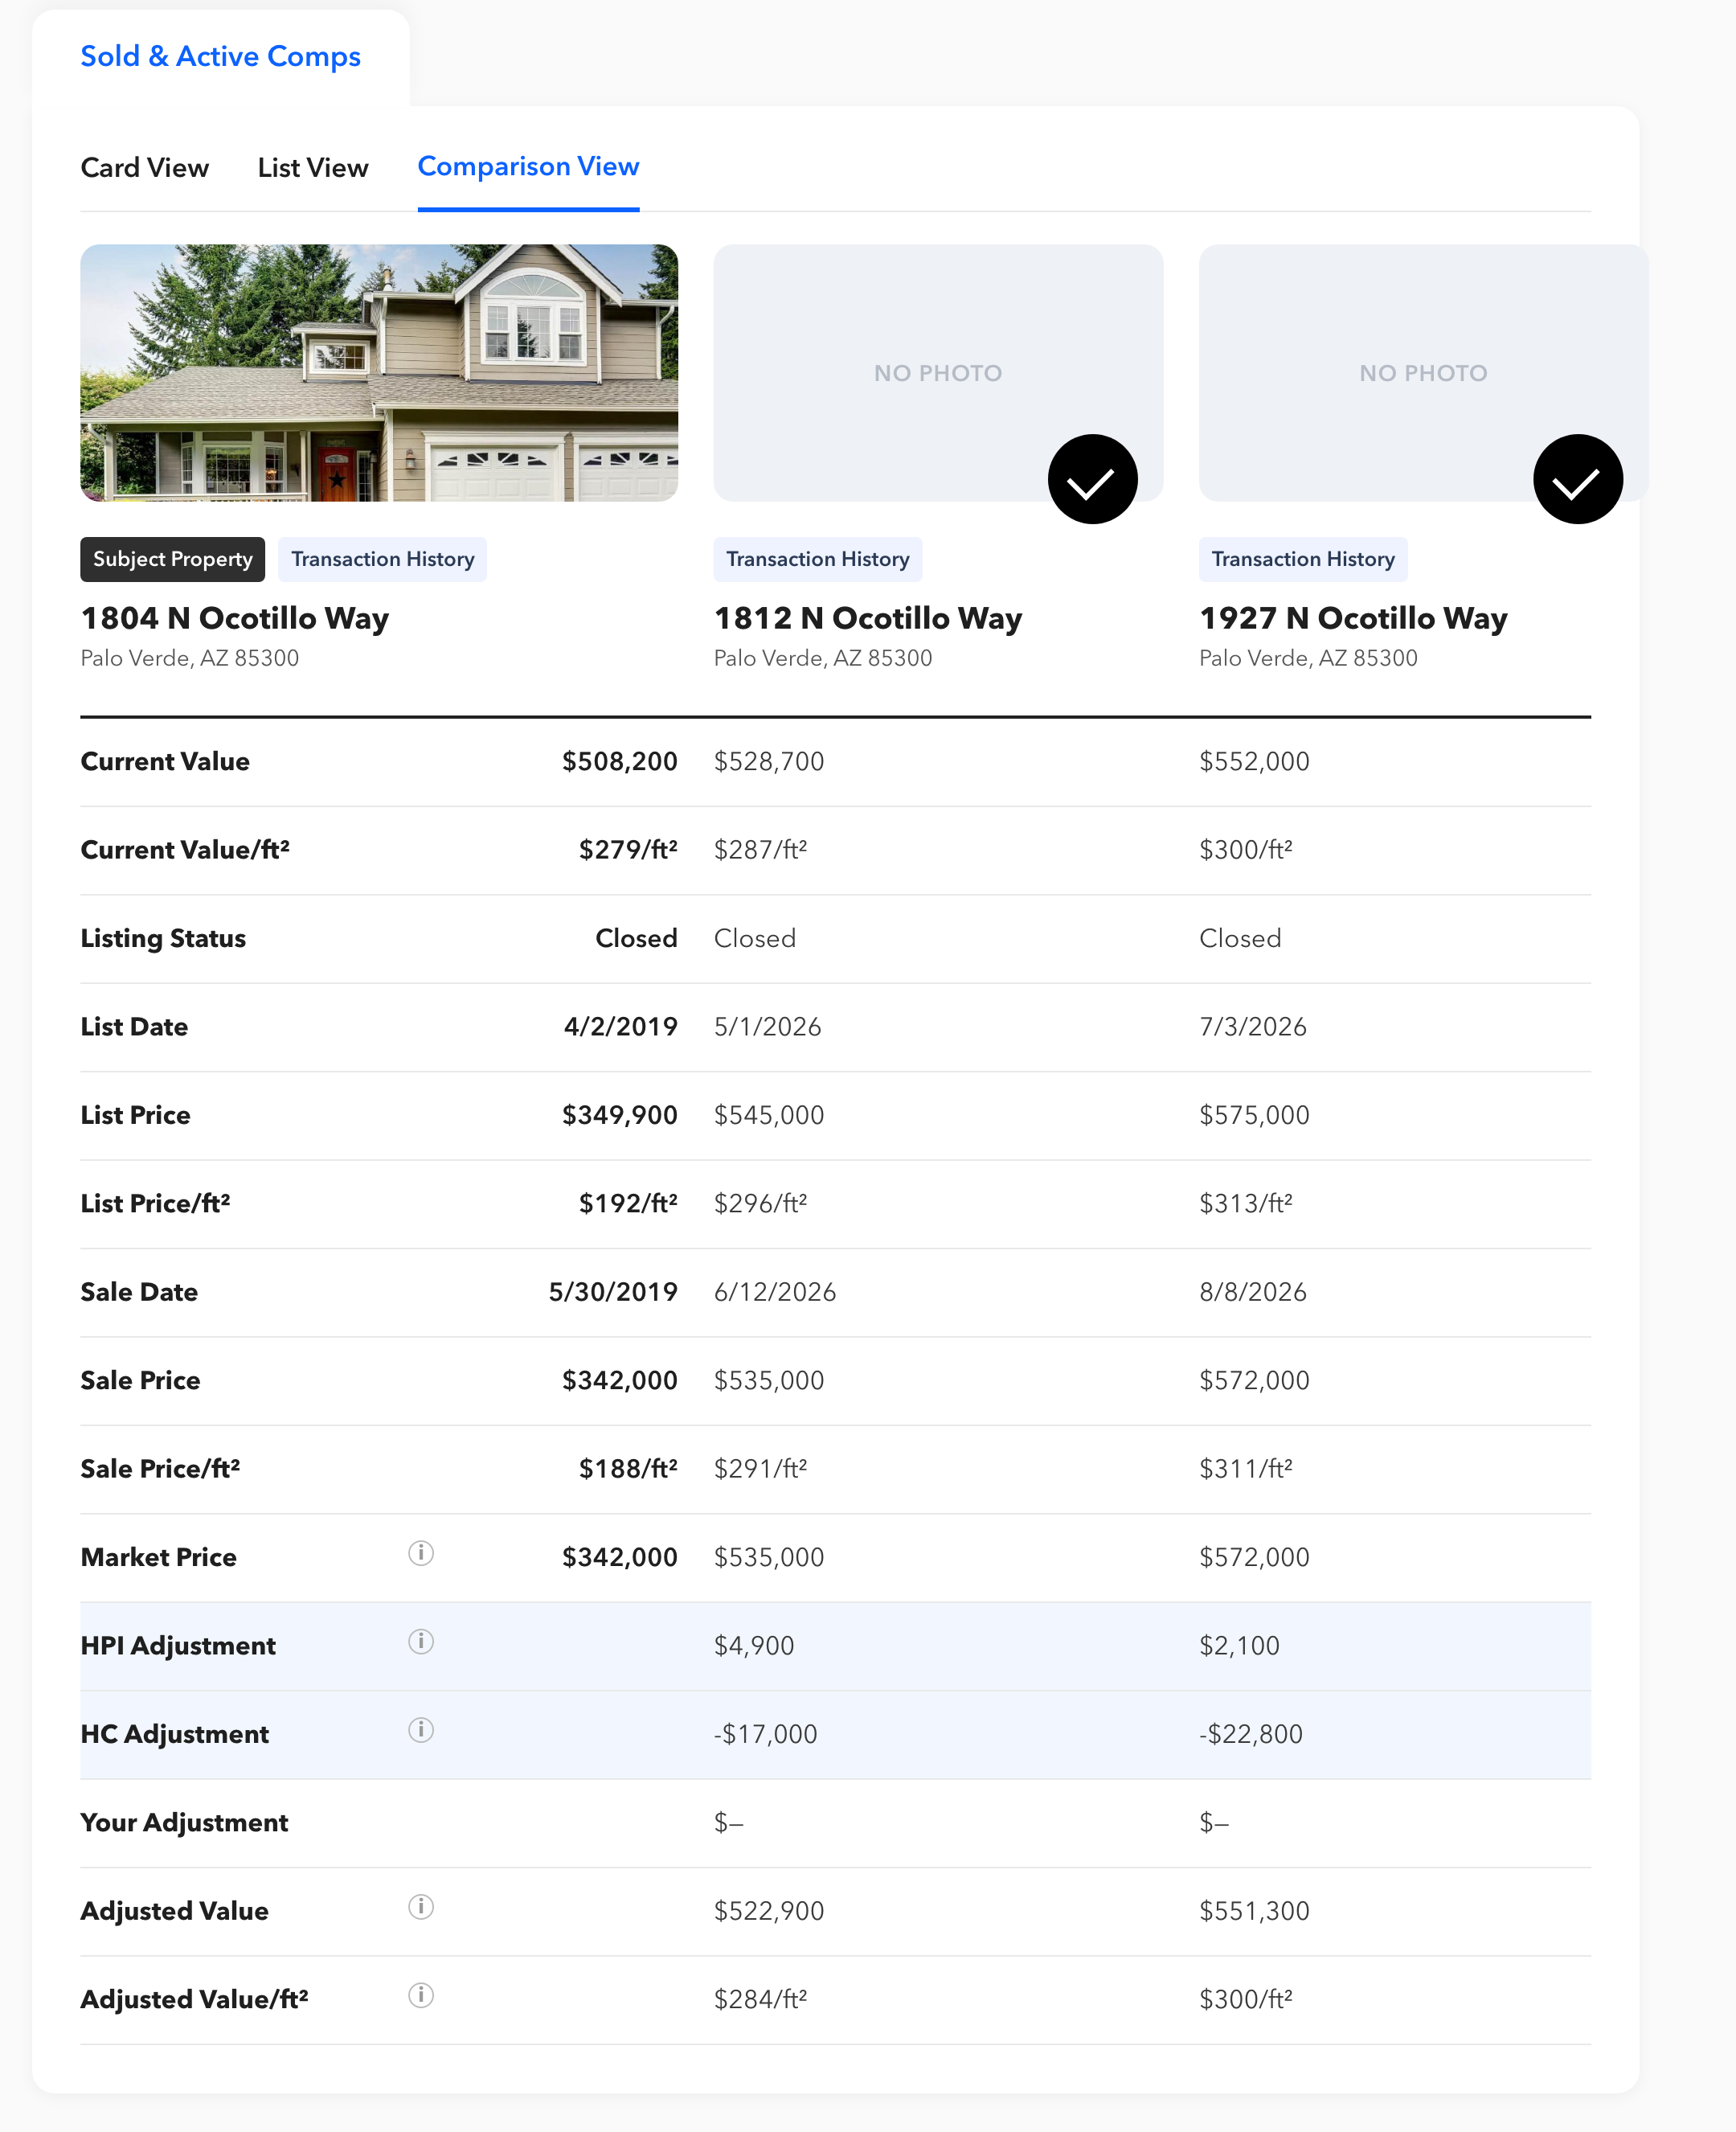
Task: Click Your Adjustment field for 1812 N Ocotillo
Action: point(729,1823)
